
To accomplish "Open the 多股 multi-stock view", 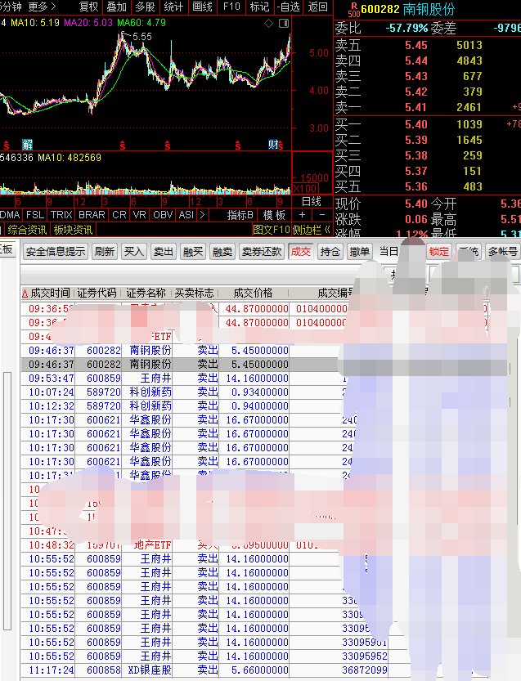I will (145, 7).
